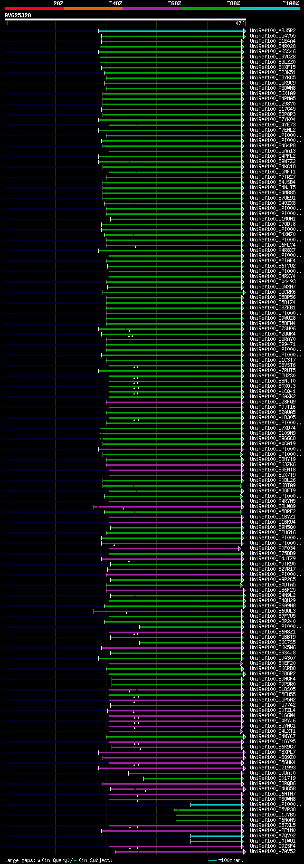This screenshot has width=304, height=864.
Task: Open hit UniRef100_Q23K51
Action: [x=273, y=72]
